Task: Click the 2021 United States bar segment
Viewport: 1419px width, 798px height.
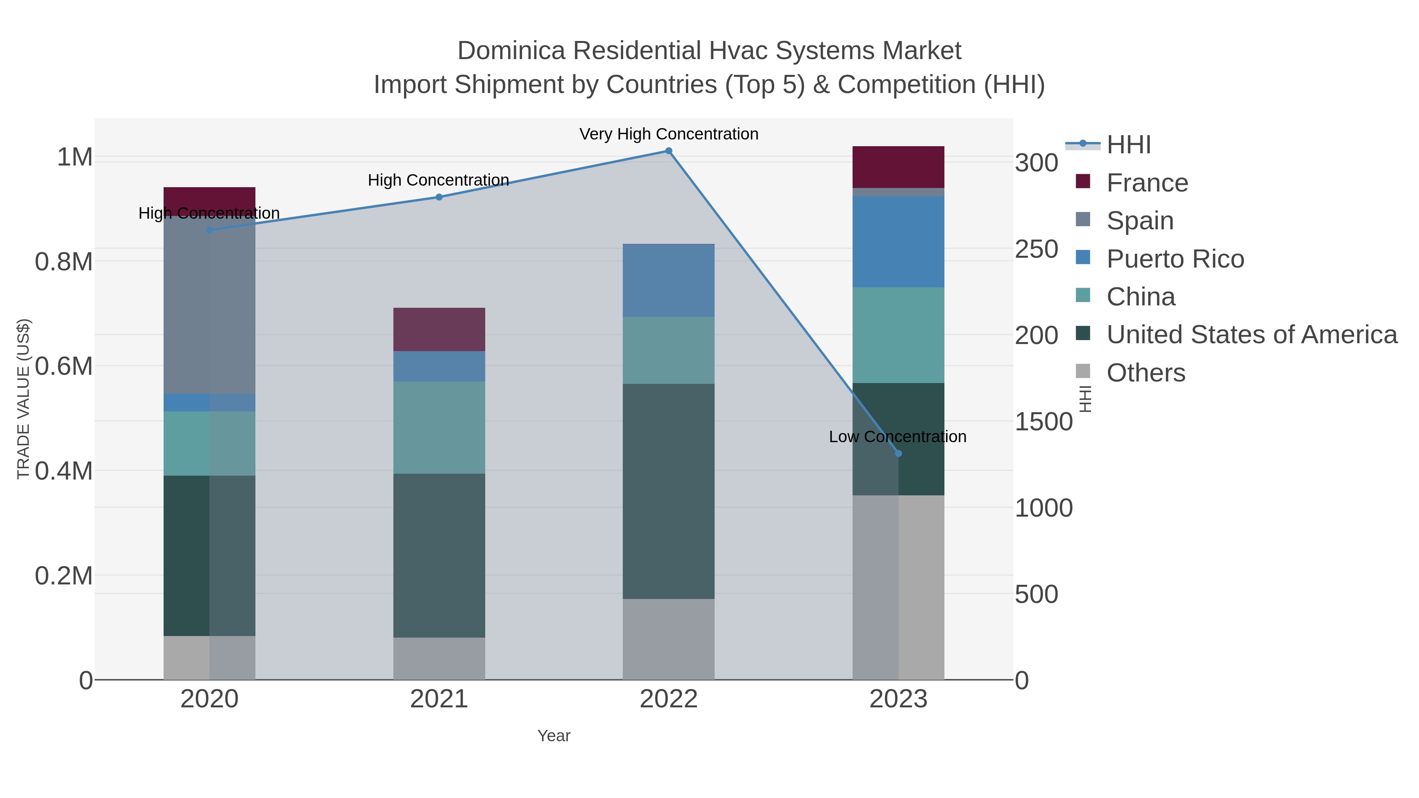Action: click(x=439, y=556)
